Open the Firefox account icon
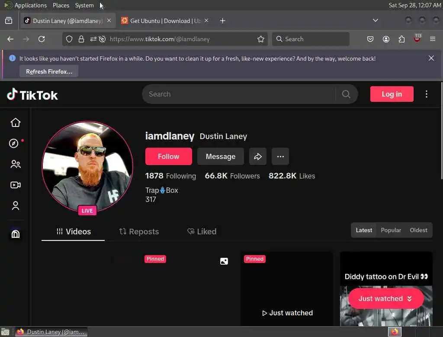The image size is (443, 337). coord(386,39)
